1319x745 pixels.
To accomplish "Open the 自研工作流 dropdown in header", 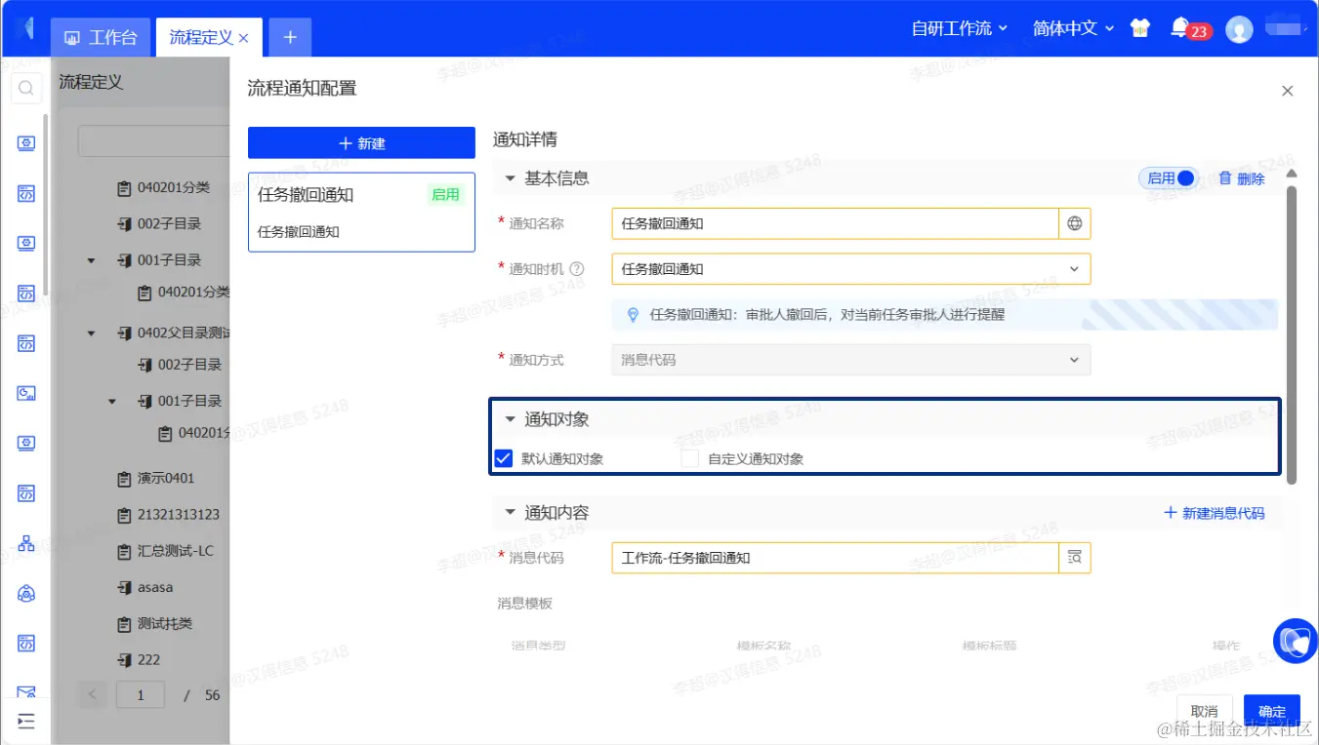I will click(x=959, y=28).
